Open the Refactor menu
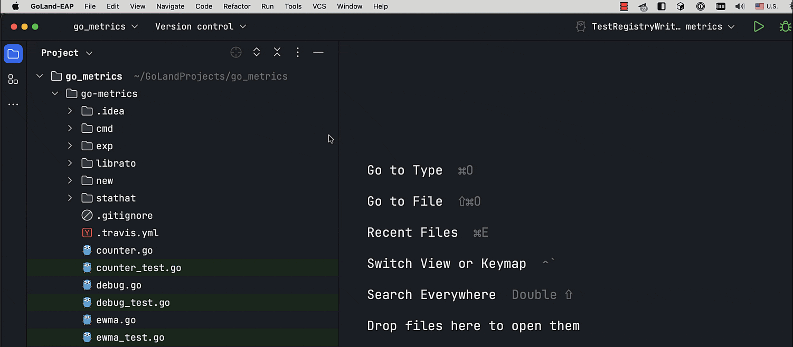The image size is (793, 347). pyautogui.click(x=237, y=6)
